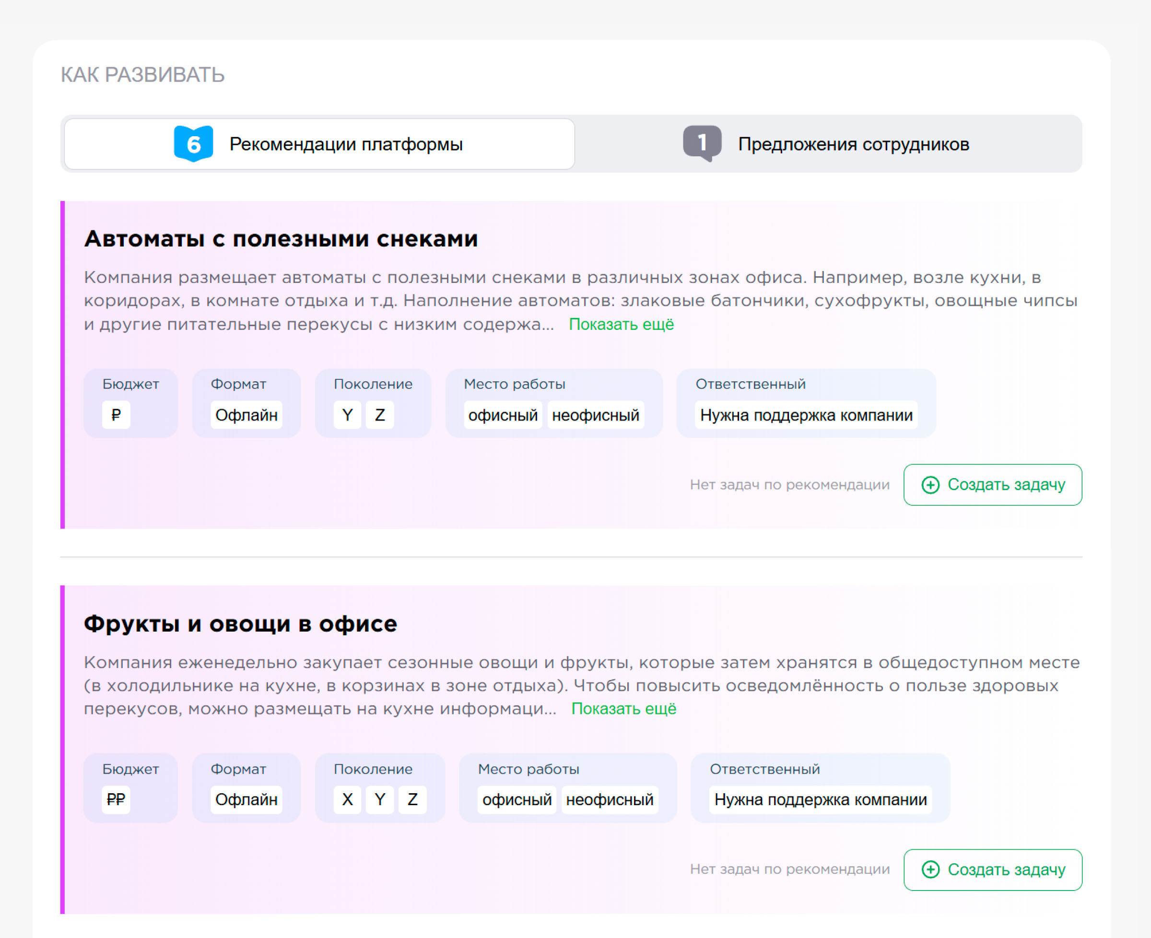The height and width of the screenshot is (938, 1151).
Task: Open the Фрукты и овощи в офисе heading
Action: click(x=240, y=623)
